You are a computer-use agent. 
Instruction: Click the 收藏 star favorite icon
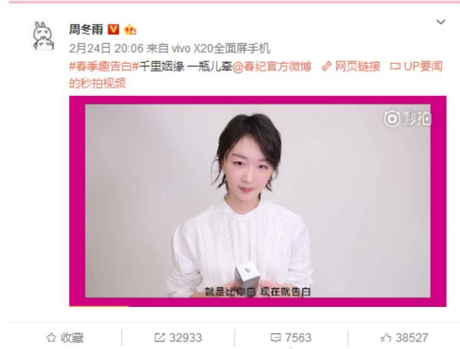(x=51, y=338)
